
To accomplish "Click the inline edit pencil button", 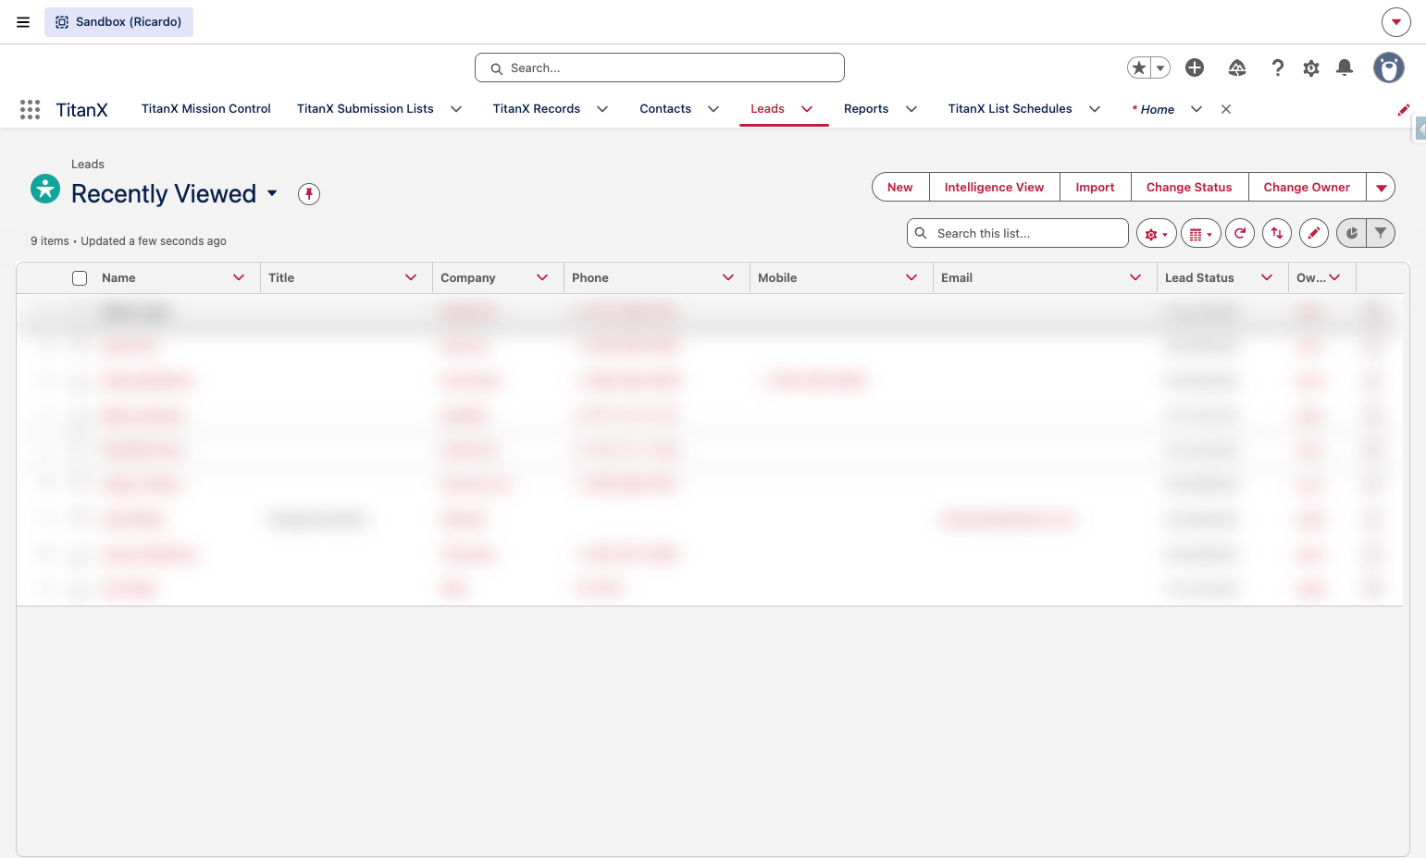I will coord(1314,234).
